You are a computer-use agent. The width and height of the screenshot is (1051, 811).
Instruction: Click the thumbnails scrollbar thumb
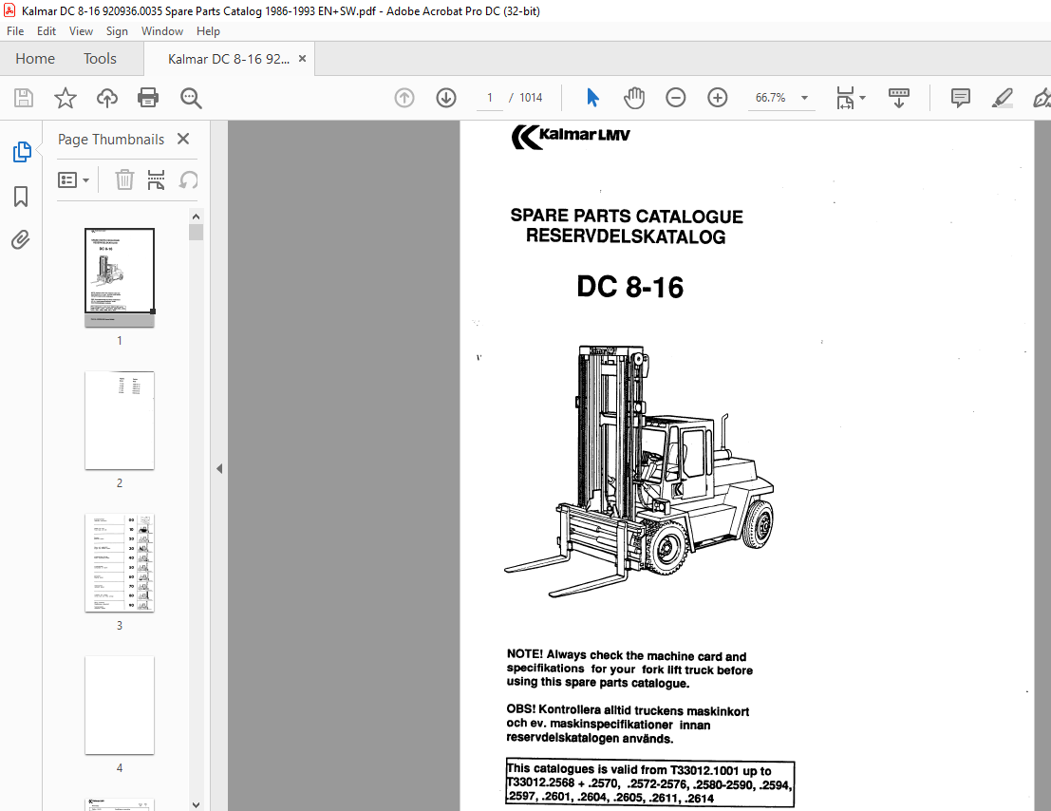click(196, 232)
